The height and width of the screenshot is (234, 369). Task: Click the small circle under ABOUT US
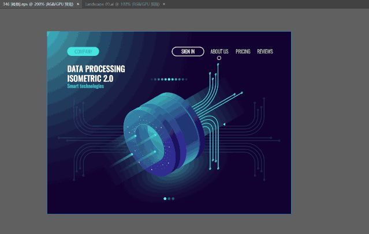click(x=219, y=58)
